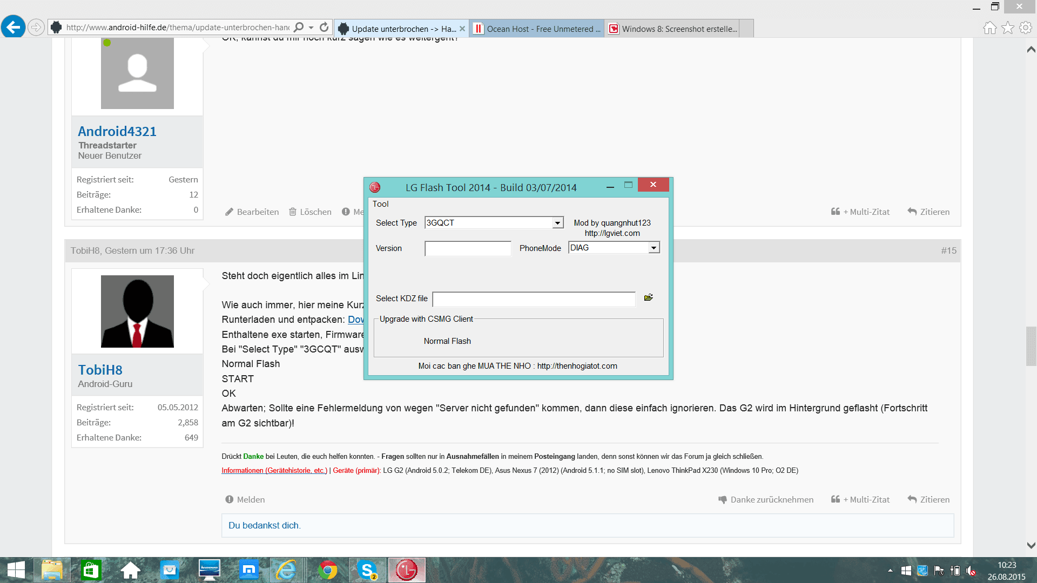Click the address bar search magnifier icon
Screen dimensions: 1037x583
coord(299,27)
